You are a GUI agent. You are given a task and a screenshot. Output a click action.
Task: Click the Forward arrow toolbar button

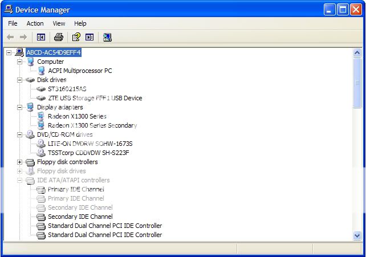[23, 37]
